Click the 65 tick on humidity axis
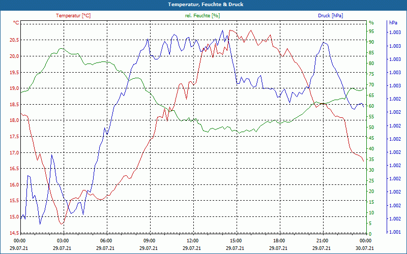 point(371,96)
